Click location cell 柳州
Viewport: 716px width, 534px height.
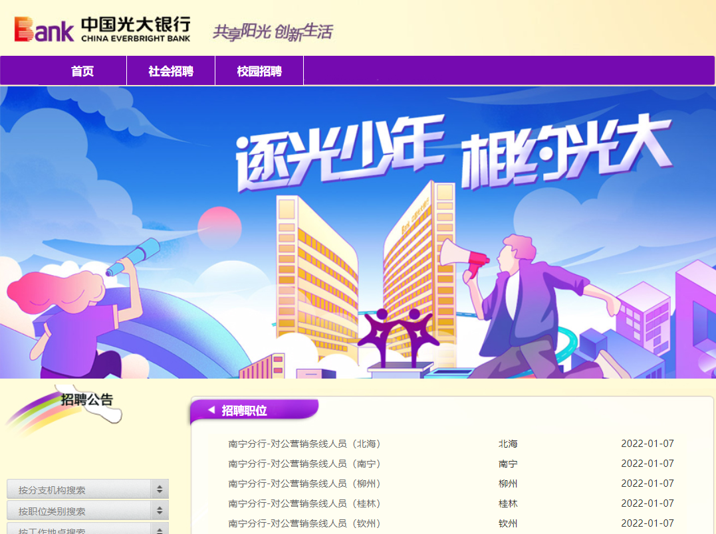point(508,484)
